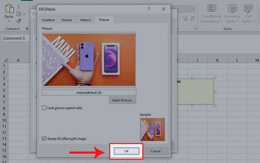Select column A header

tap(18, 60)
